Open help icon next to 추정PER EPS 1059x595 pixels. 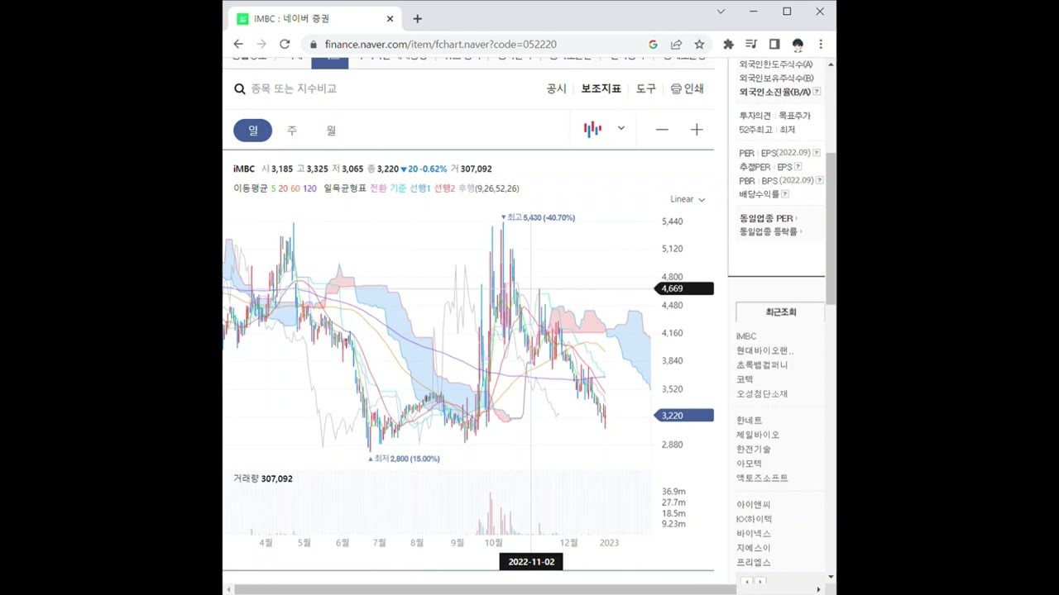tap(798, 167)
